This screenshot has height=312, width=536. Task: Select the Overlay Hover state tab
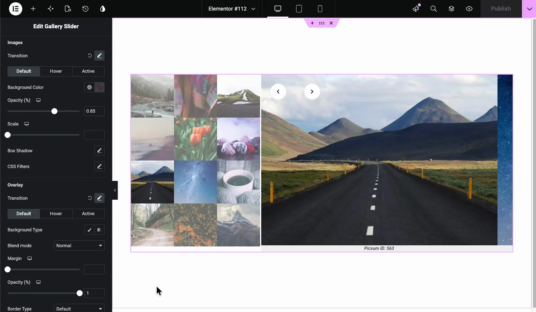56,214
